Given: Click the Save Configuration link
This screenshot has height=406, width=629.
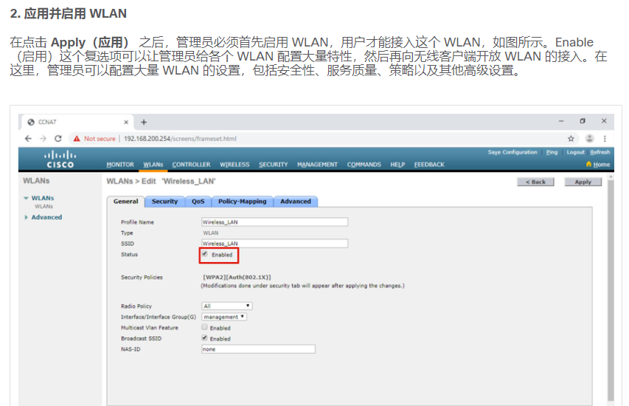Looking at the screenshot, I should [512, 153].
